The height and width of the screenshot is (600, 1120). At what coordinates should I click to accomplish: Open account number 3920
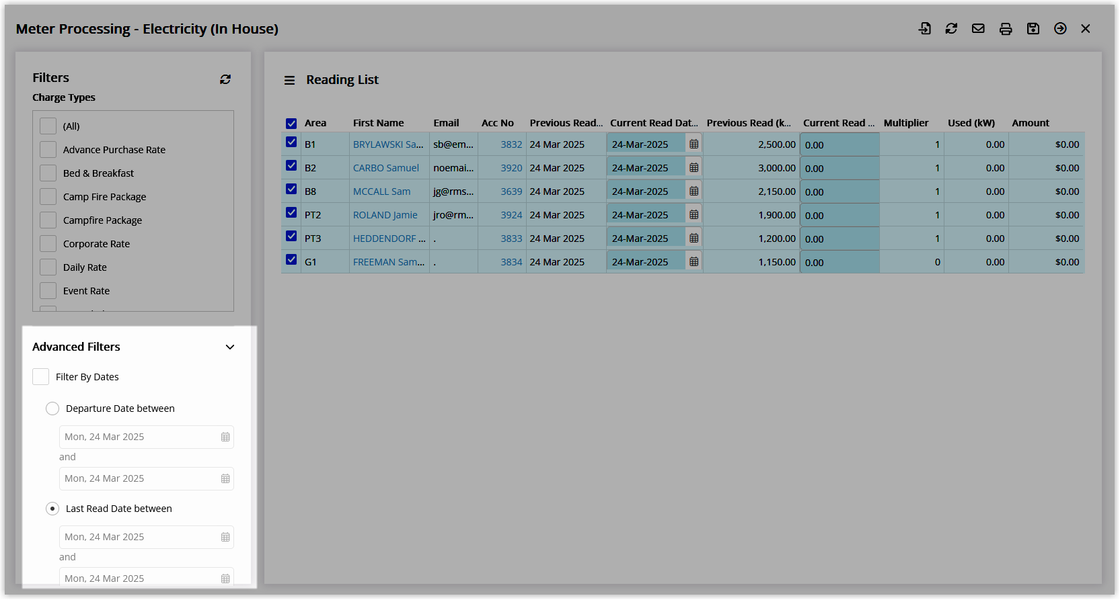tap(511, 168)
